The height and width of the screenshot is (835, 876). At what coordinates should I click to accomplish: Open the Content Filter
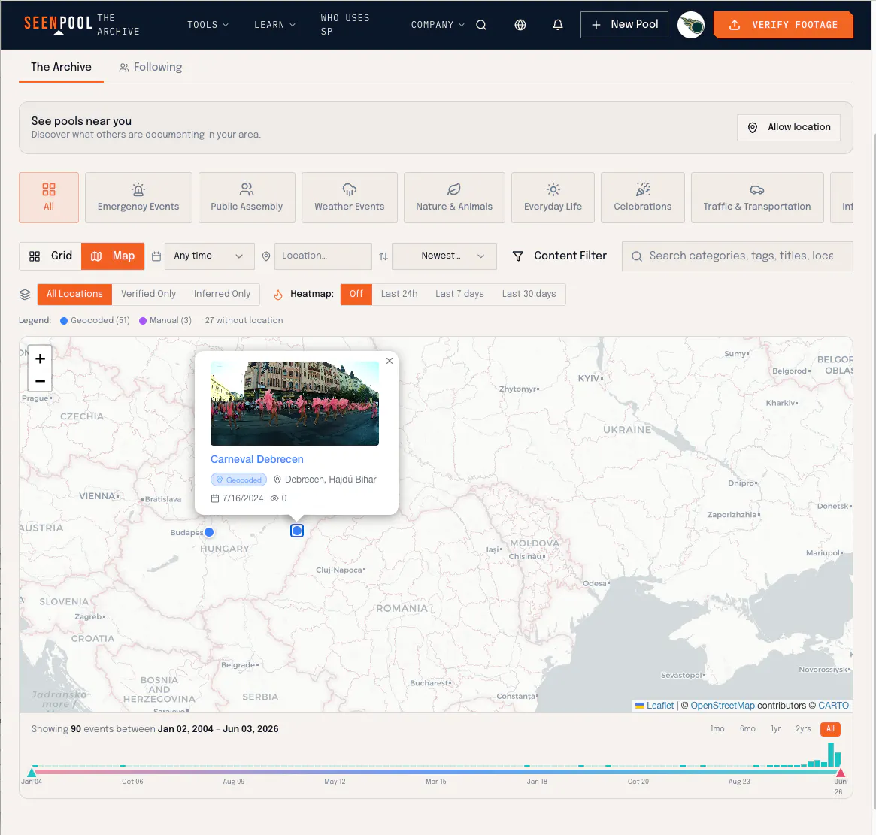click(559, 256)
